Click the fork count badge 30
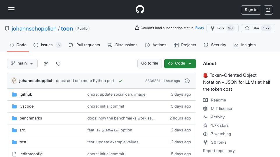Image resolution: width=280 pixels, height=157 pixels. (230, 28)
